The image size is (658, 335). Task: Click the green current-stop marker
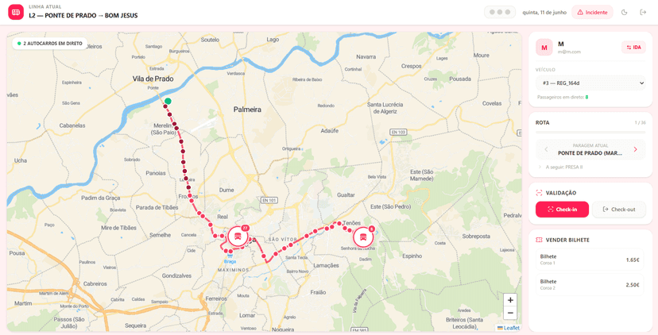pos(168,101)
